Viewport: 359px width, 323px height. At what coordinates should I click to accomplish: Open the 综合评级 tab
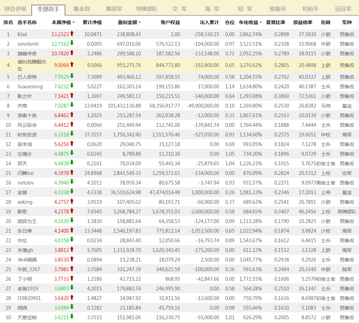click(x=15, y=9)
